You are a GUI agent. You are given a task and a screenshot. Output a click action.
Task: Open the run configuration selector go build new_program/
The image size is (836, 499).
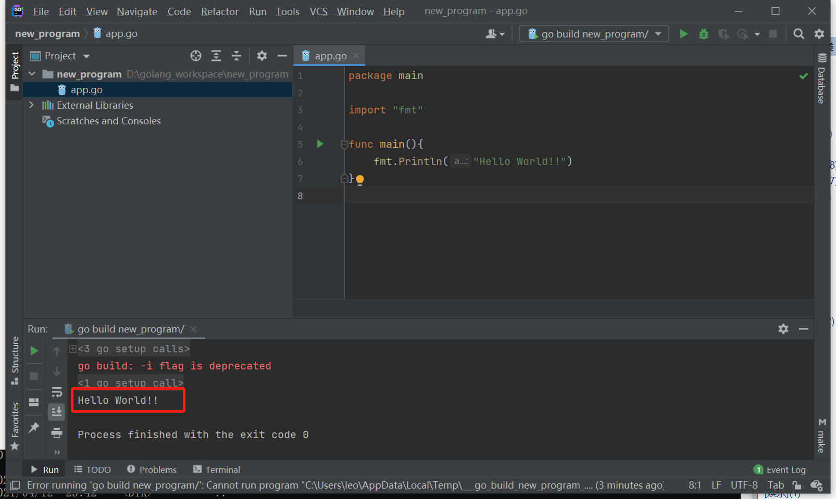[594, 34]
